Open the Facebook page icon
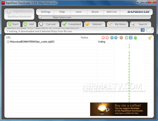The width and height of the screenshot is (158, 121). coord(143,30)
